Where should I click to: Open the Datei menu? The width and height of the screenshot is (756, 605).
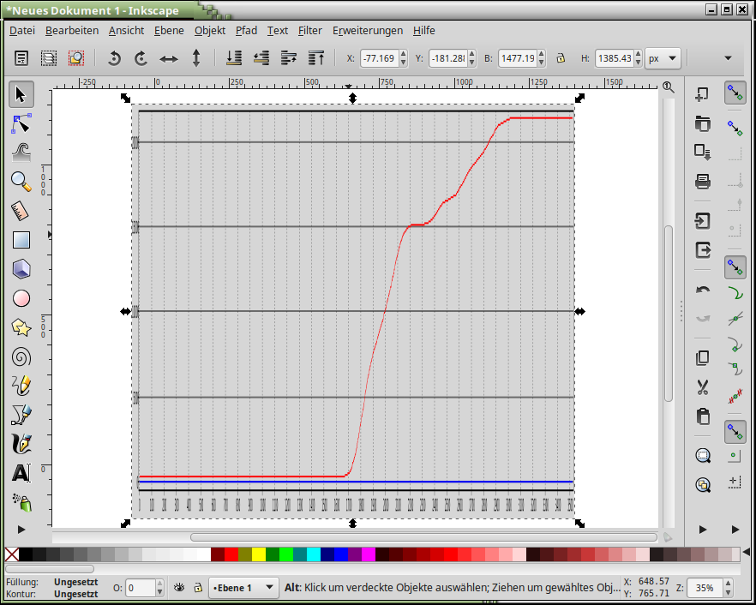tap(22, 30)
